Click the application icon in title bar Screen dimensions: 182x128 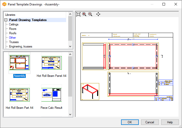point(4,4)
